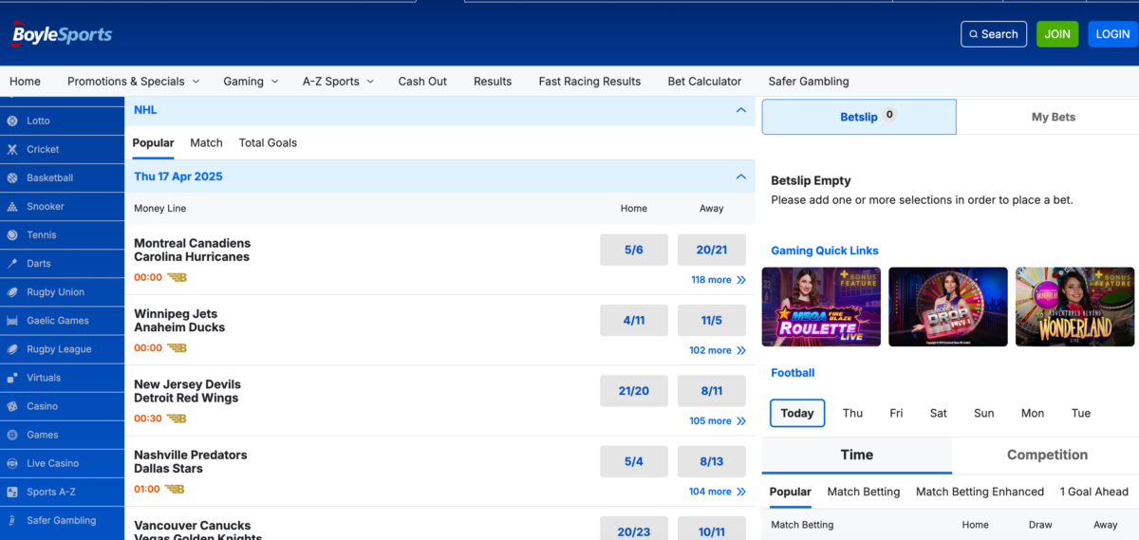The height and width of the screenshot is (540, 1139).
Task: Open Adventures Beyond Wonderland game thumbnail
Action: point(1074,307)
